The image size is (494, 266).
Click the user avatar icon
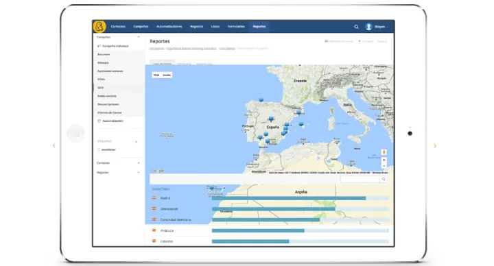tap(368, 27)
